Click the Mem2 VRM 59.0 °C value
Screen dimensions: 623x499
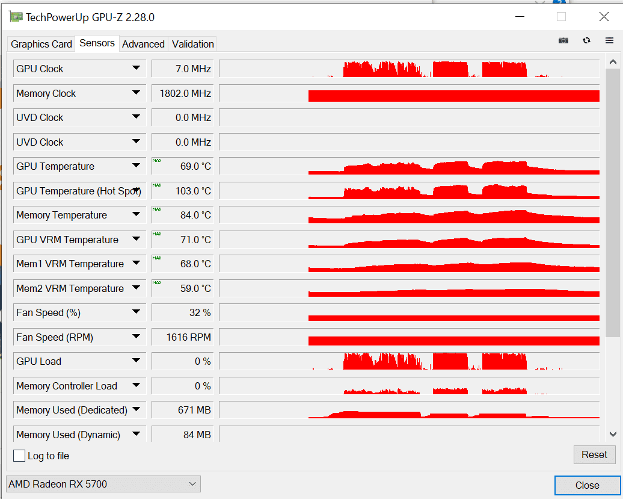[183, 288]
